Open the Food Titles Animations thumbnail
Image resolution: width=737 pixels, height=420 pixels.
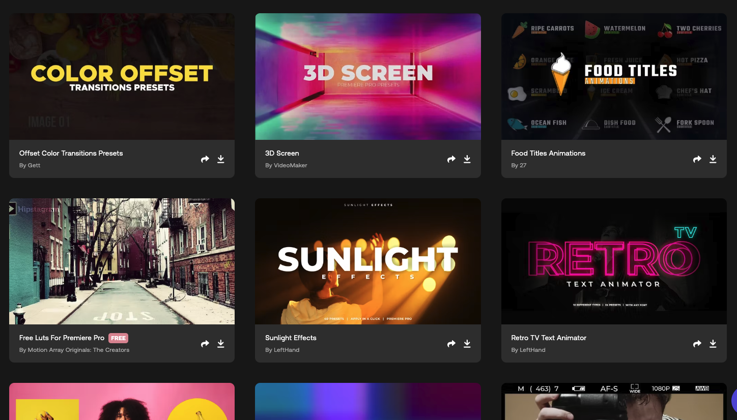point(614,76)
